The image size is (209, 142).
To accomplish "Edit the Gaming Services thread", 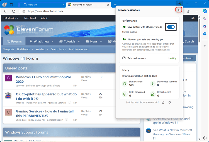I will pos(75,120).
